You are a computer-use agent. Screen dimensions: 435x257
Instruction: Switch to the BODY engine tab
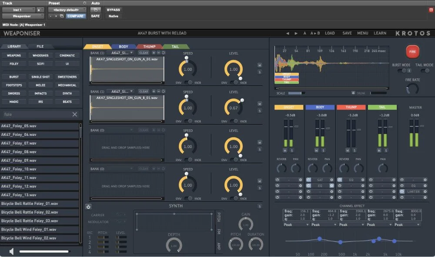124,46
